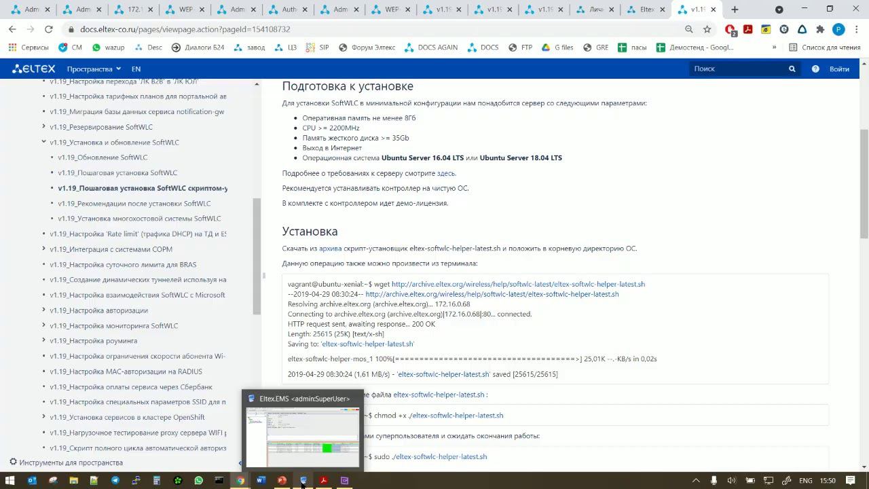This screenshot has width=869, height=489.
Task: Show hidden system tray icons
Action: [x=695, y=481]
